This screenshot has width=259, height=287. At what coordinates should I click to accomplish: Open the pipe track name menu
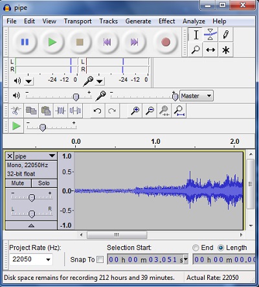(x=36, y=156)
